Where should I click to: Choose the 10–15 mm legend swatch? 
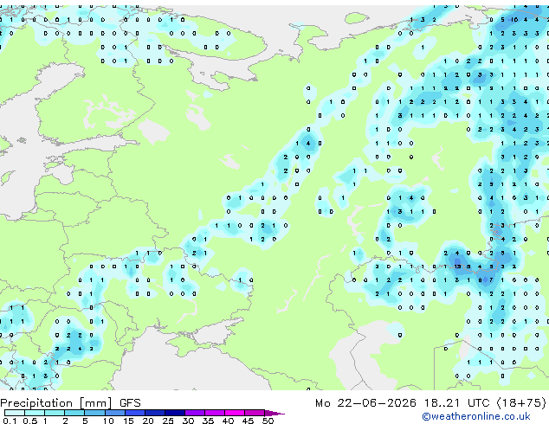114,413
